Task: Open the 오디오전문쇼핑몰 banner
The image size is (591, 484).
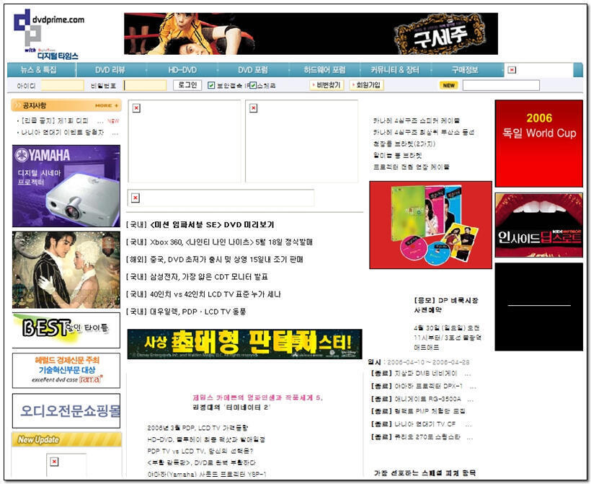Action: 66,411
